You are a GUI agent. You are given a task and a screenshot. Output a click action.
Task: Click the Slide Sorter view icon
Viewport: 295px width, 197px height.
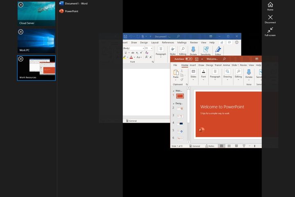[x=229, y=146]
